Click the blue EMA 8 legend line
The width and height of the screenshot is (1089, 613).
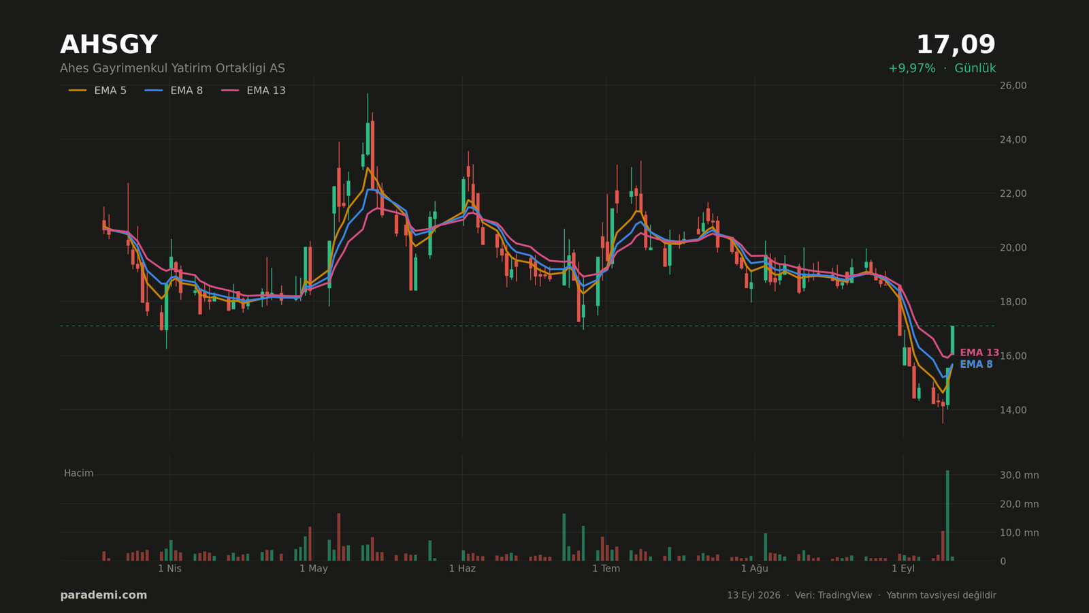pyautogui.click(x=154, y=91)
